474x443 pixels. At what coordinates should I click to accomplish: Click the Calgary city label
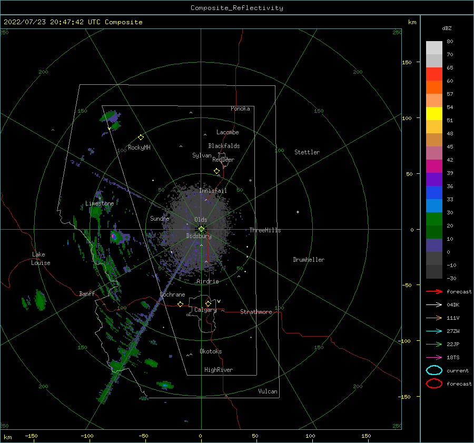tap(205, 310)
